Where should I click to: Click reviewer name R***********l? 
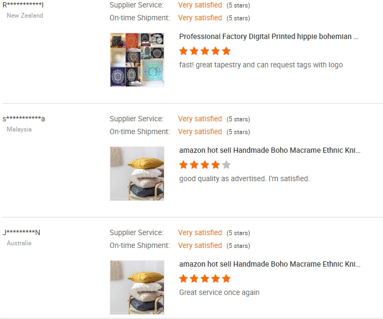click(x=23, y=5)
